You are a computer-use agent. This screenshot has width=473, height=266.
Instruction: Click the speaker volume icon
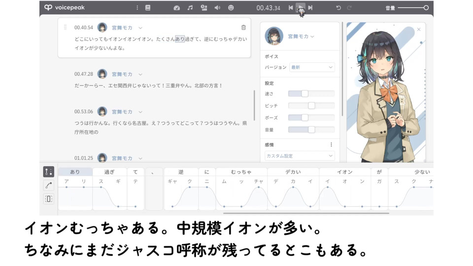[217, 8]
